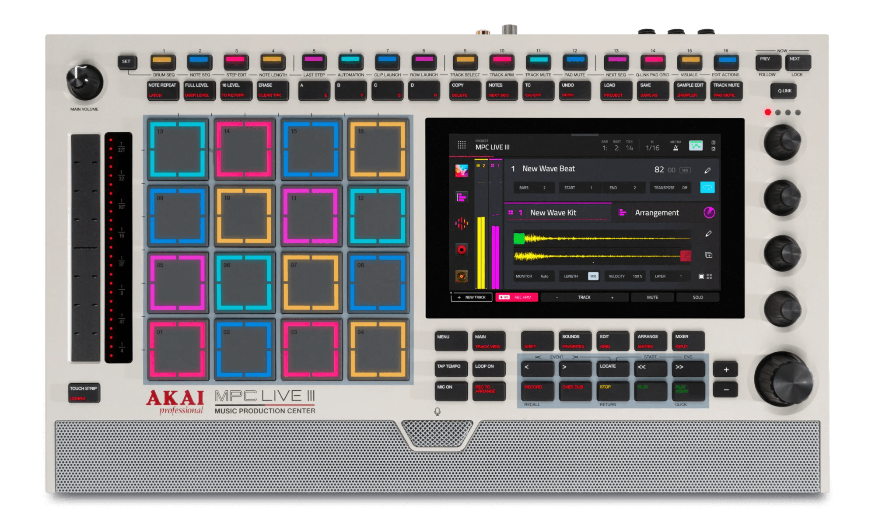Viewport: 875px width, 526px height.
Task: Push the ERASE button
Action: [273, 90]
